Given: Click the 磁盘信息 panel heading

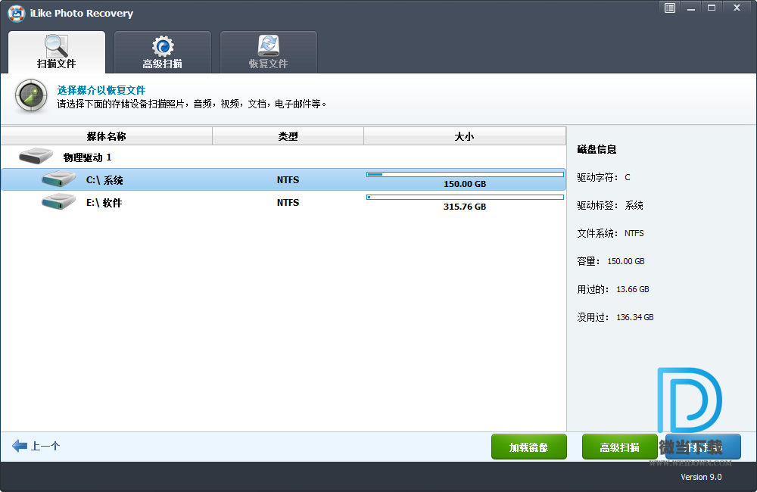Looking at the screenshot, I should [x=597, y=149].
